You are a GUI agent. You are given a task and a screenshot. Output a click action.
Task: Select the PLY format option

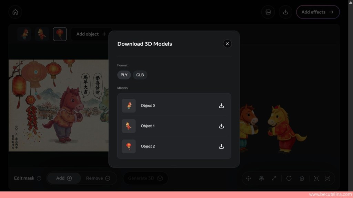coord(124,75)
